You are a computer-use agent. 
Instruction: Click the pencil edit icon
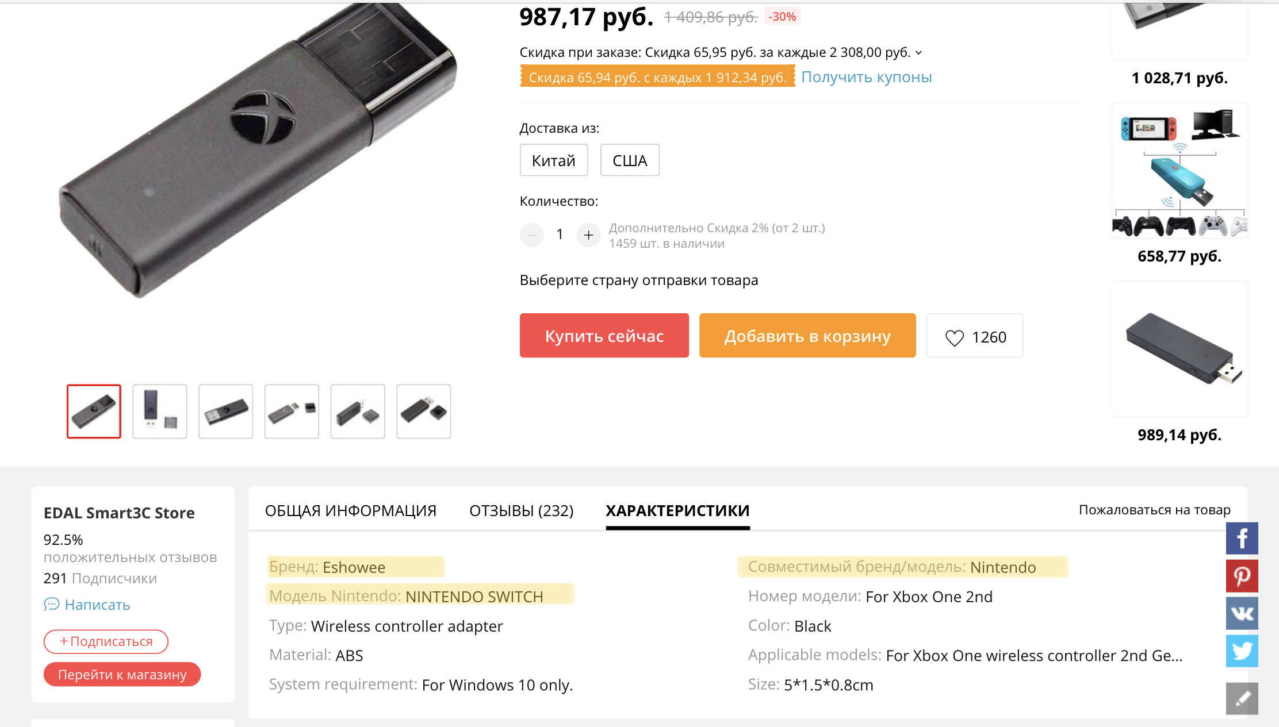click(x=1242, y=698)
